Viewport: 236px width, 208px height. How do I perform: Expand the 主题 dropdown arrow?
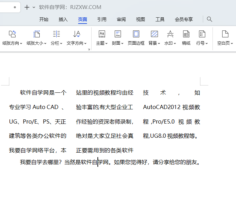[x=106, y=43]
